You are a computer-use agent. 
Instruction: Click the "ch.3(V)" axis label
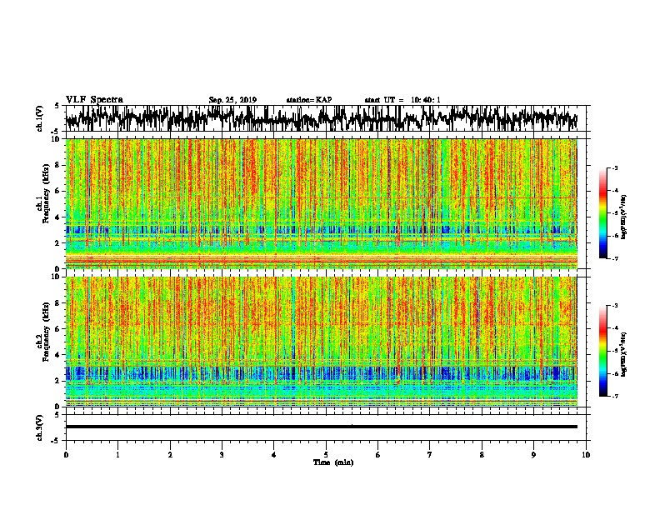pos(40,427)
